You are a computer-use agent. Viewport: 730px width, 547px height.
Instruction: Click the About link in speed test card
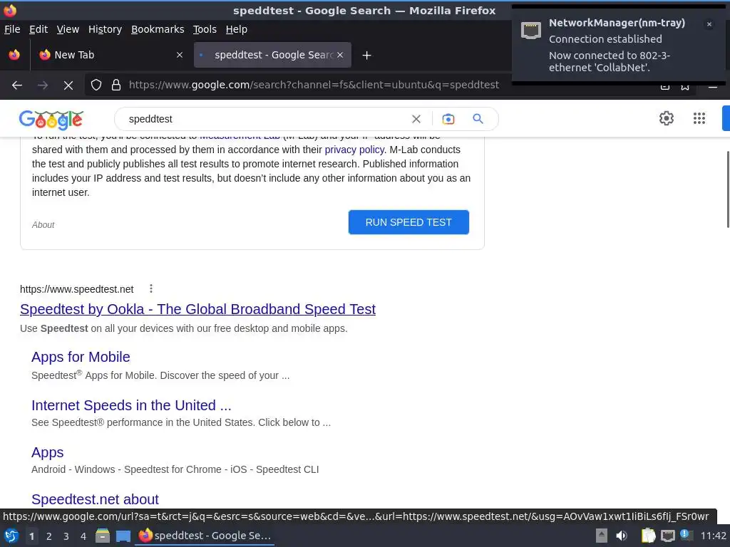[x=43, y=225]
